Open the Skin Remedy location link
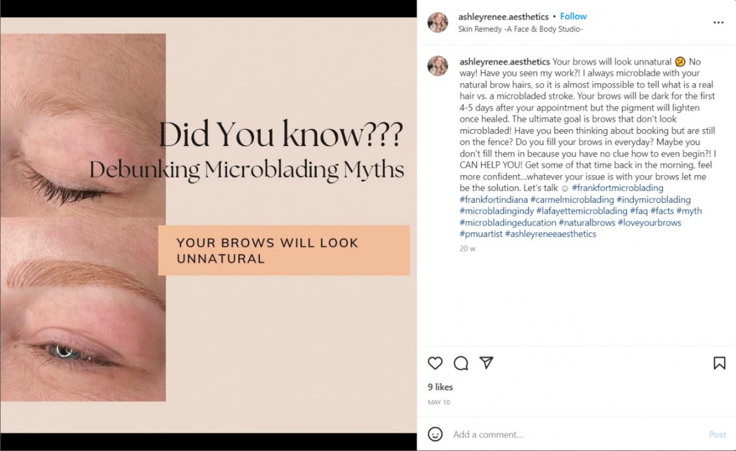The image size is (736, 451). pyautogui.click(x=520, y=29)
